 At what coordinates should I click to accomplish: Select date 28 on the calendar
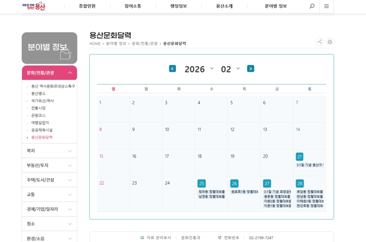299,183
